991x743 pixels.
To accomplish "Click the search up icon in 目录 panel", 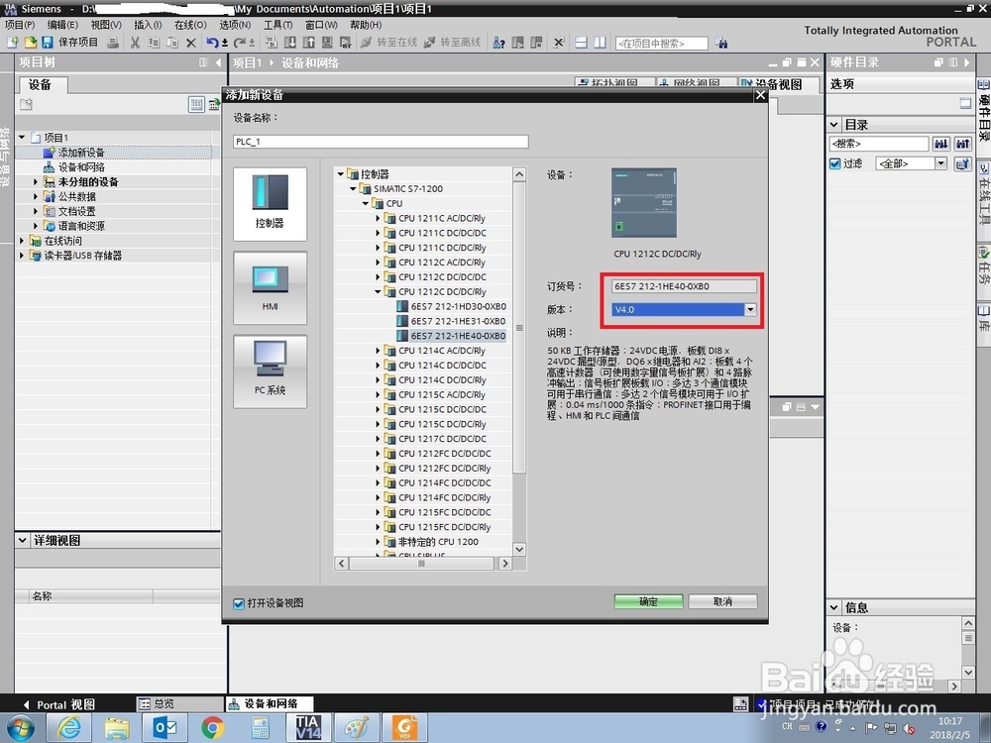I will pyautogui.click(x=962, y=144).
